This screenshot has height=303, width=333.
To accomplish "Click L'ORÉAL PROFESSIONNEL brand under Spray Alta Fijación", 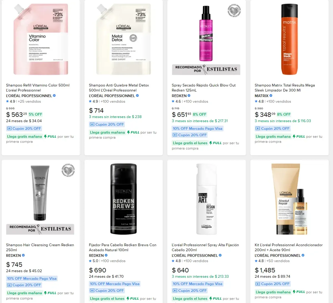I will tap(195, 256).
